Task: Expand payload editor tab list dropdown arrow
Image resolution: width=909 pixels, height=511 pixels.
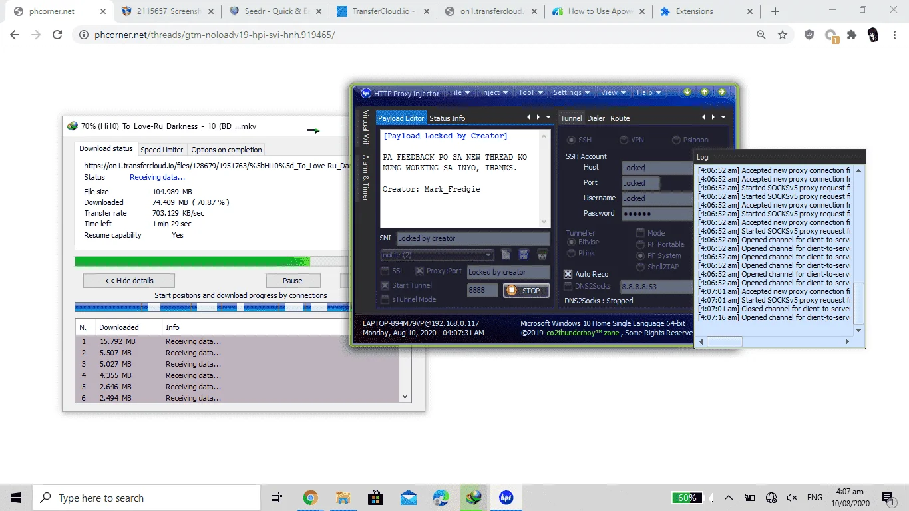Action: pos(548,118)
